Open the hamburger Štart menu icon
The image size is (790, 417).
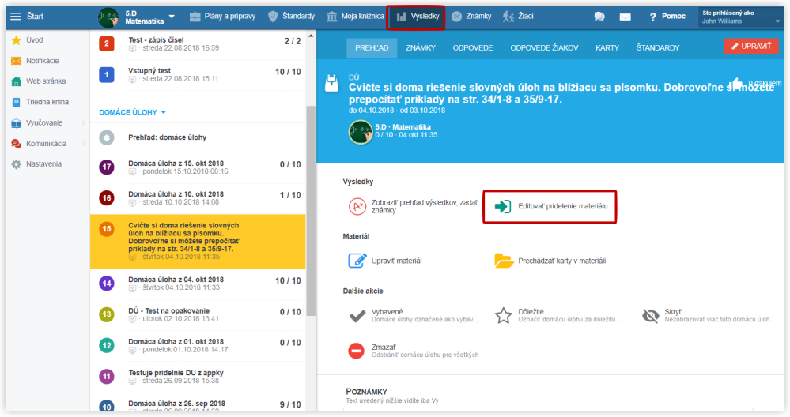16,16
